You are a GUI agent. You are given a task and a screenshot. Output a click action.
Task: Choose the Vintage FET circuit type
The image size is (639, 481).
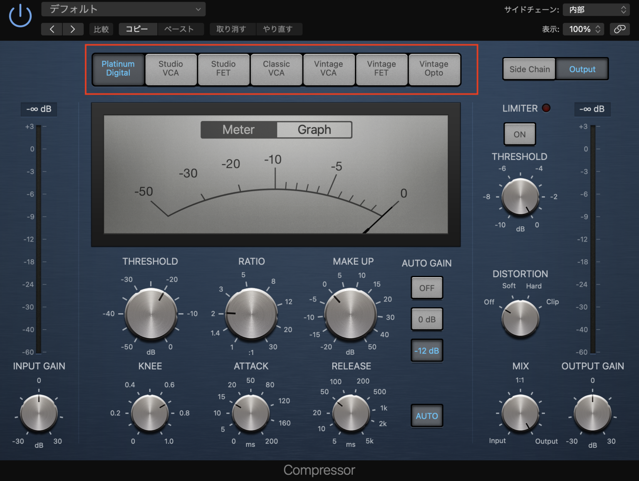pos(381,69)
